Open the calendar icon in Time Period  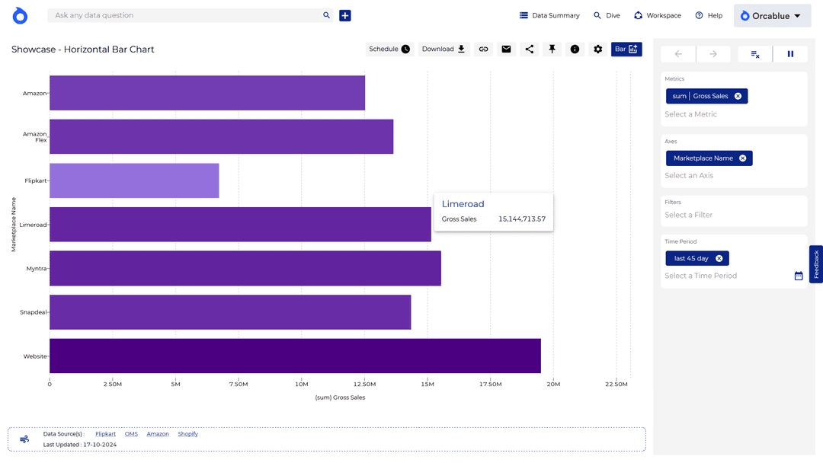click(799, 276)
